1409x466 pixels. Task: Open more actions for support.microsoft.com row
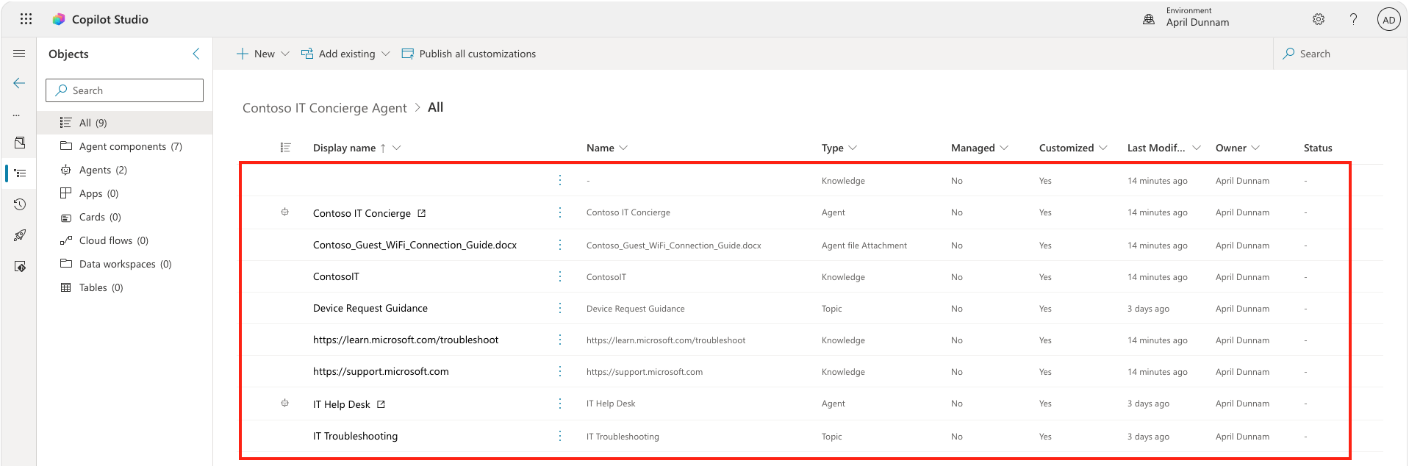click(560, 371)
